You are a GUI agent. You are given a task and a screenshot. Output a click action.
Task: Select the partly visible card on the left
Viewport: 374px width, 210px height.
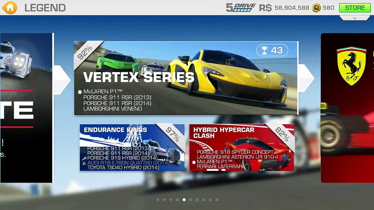click(27, 108)
